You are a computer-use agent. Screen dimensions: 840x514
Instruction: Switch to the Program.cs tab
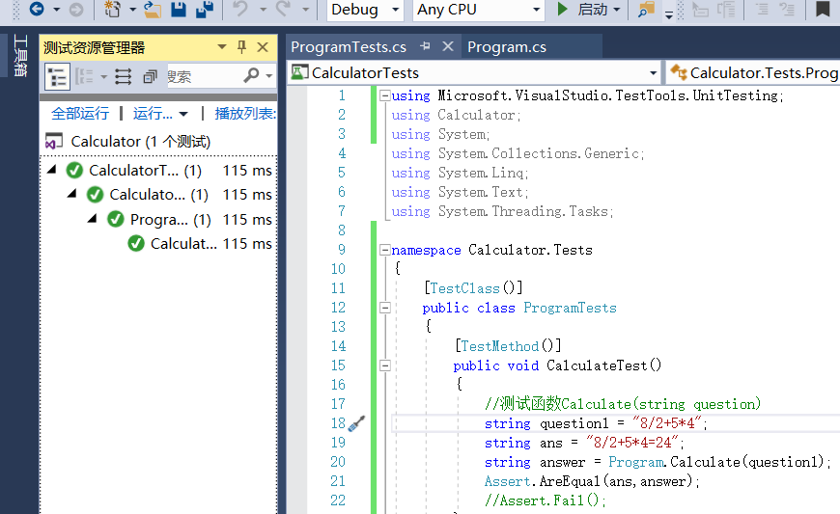click(x=507, y=46)
